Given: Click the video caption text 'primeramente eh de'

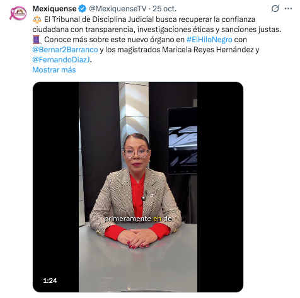Looking at the screenshot, I should pyautogui.click(x=138, y=219).
